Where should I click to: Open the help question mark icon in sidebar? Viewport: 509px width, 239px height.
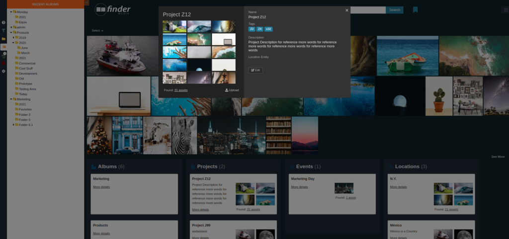[3, 22]
